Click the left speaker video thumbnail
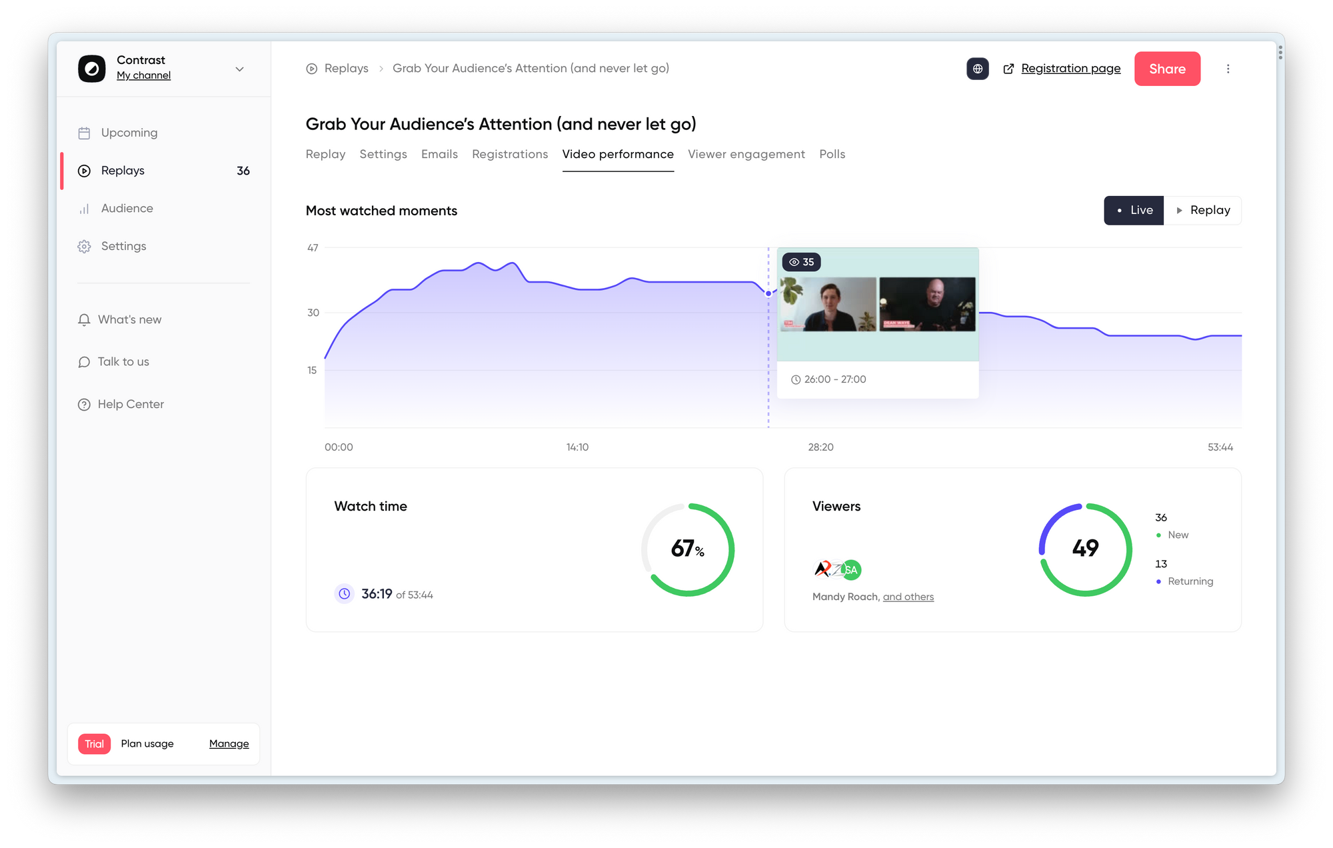This screenshot has width=1333, height=848. [x=828, y=305]
